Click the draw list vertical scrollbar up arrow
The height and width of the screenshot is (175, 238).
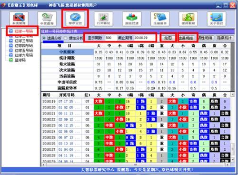pyautogui.click(x=232, y=95)
